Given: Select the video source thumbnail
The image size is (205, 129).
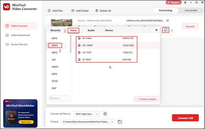Looking at the screenshot, I should tap(61, 23).
